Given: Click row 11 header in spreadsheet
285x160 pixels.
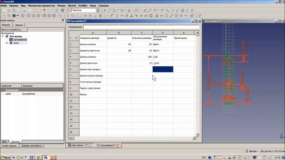Looking at the screenshot, I should click(x=74, y=101).
